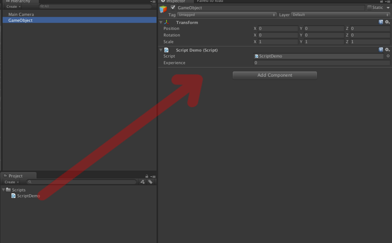Click the Scale X field
Image resolution: width=392 pixels, height=243 pixels.
[278, 42]
